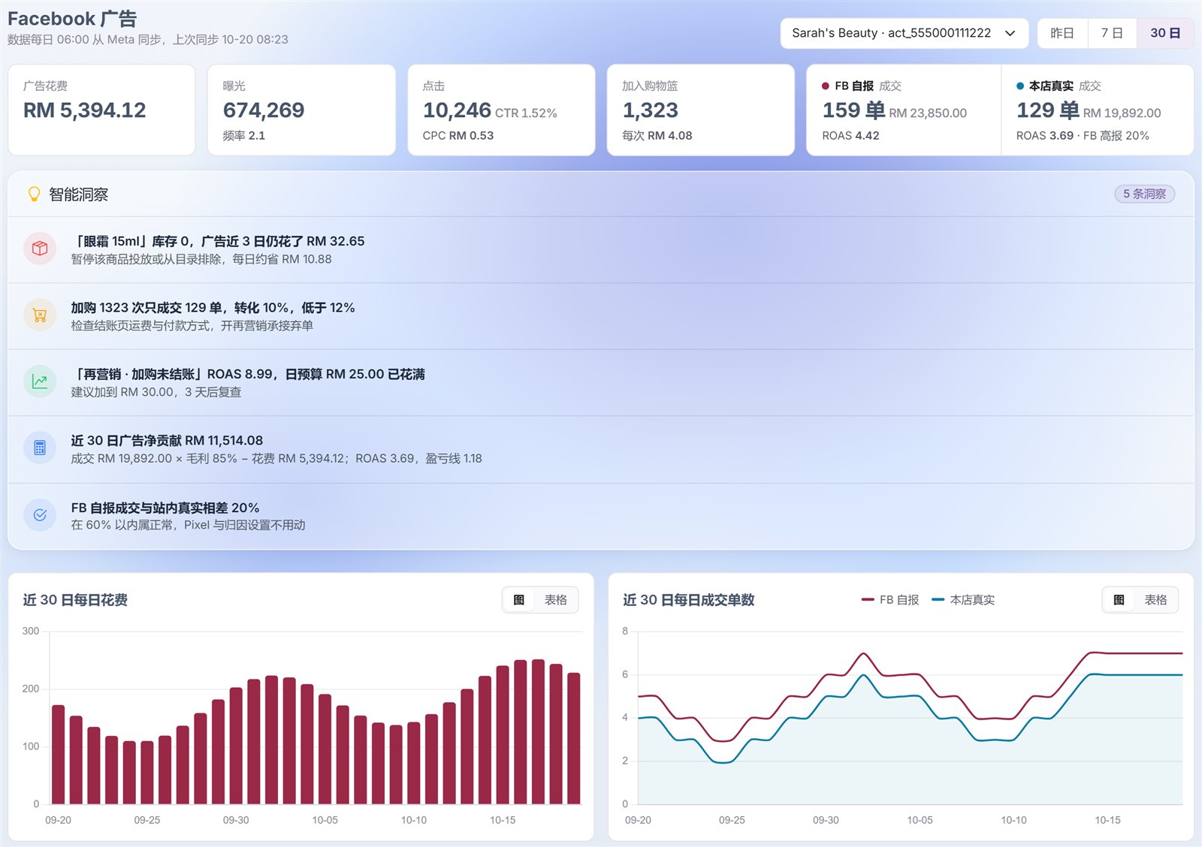Open the 再营销 ROAS 8.99 insight
Image resolution: width=1202 pixels, height=847 pixels.
pyautogui.click(x=601, y=382)
